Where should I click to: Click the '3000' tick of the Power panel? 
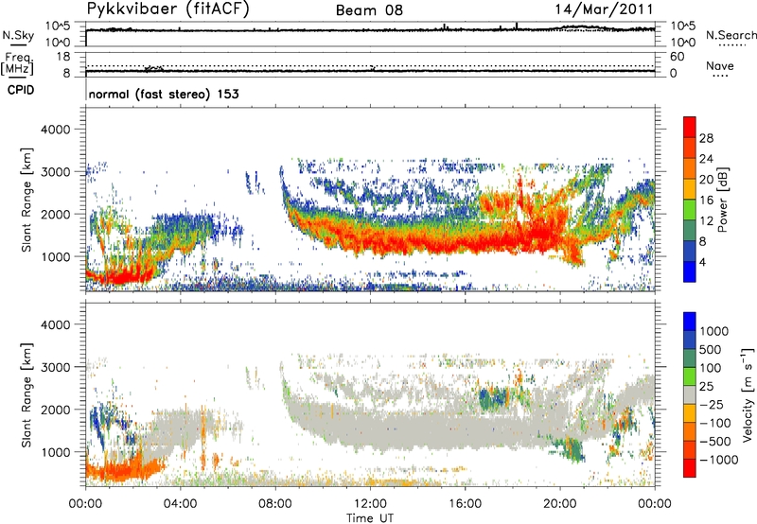point(55,172)
